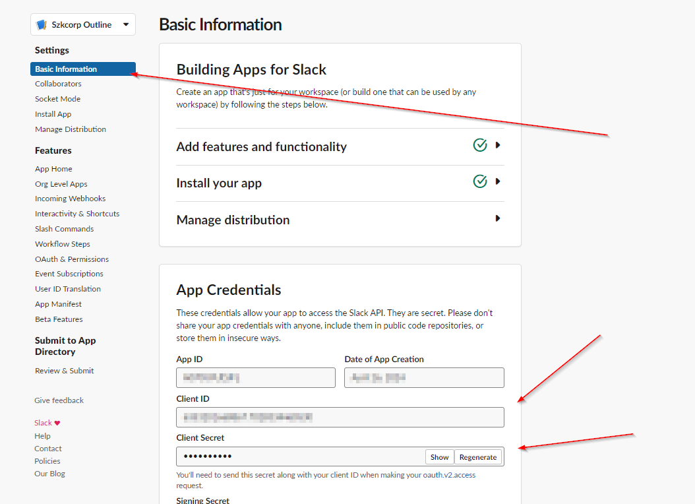Click the Settings sidebar heading
This screenshot has width=695, height=504.
click(52, 50)
